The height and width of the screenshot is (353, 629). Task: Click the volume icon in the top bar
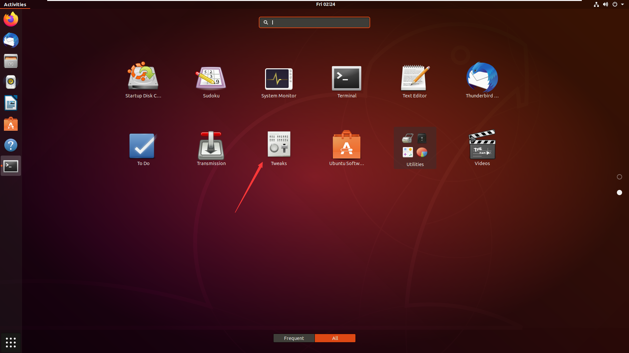tap(605, 4)
